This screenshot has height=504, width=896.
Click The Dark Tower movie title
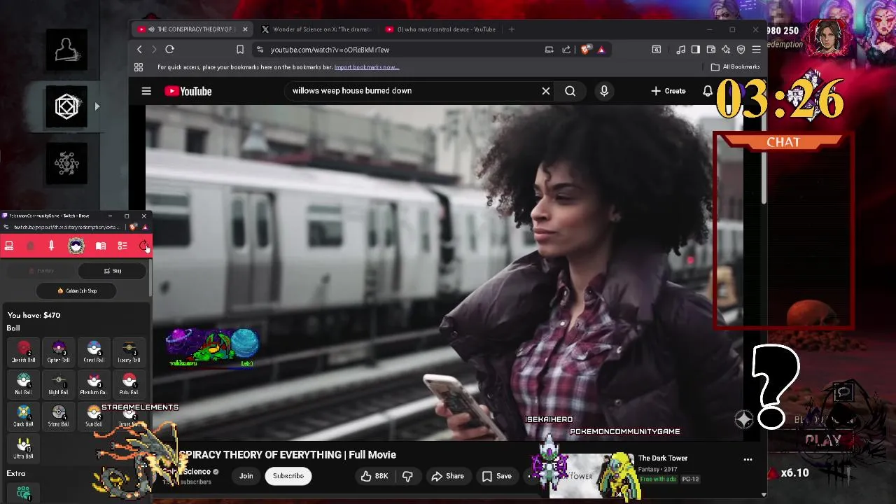pyautogui.click(x=663, y=458)
